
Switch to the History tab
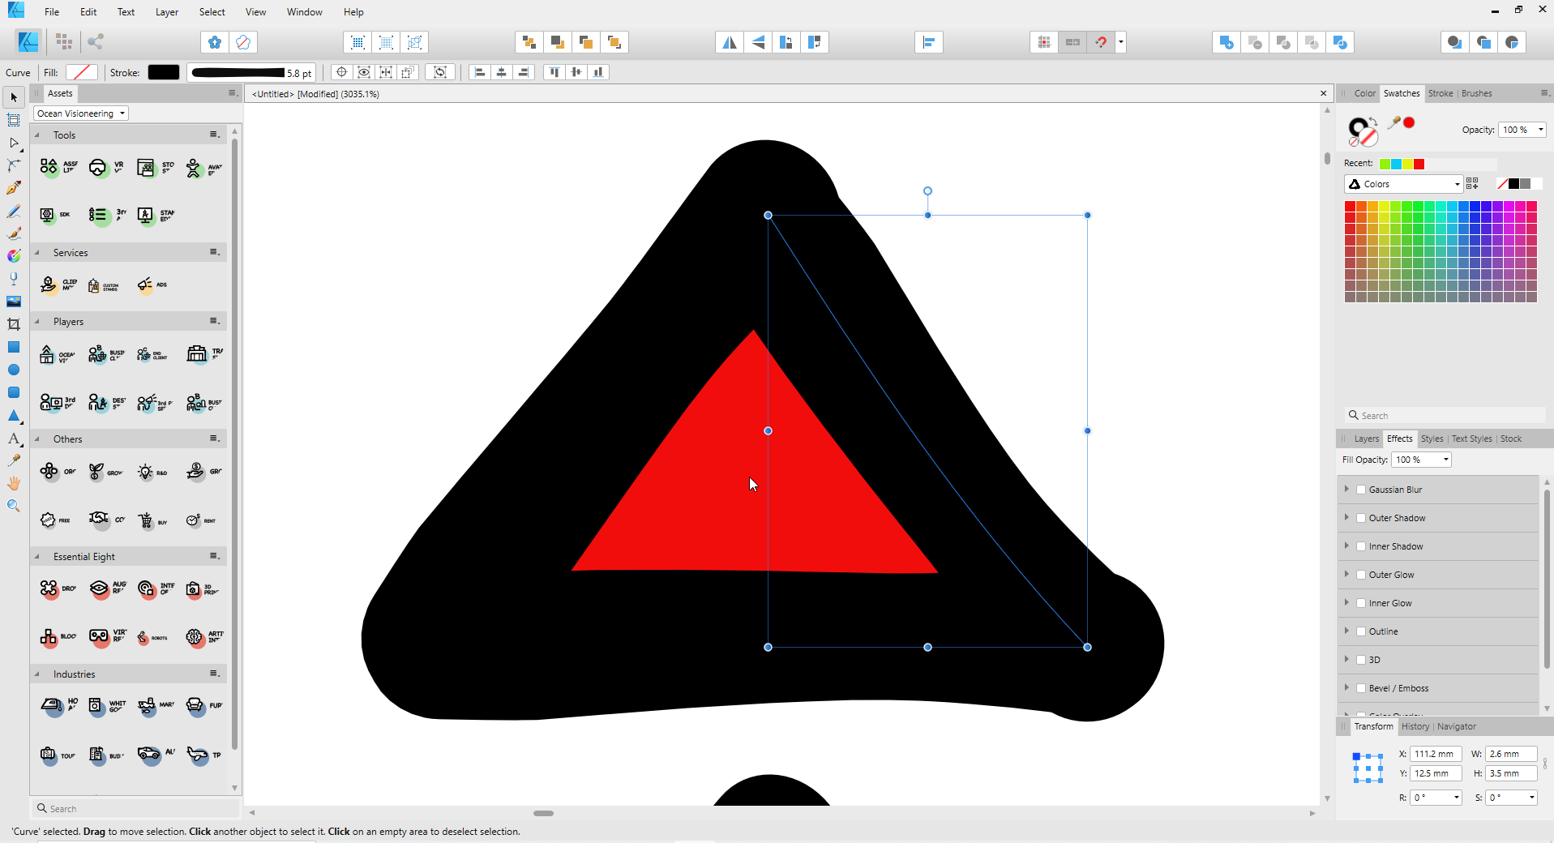click(x=1415, y=726)
